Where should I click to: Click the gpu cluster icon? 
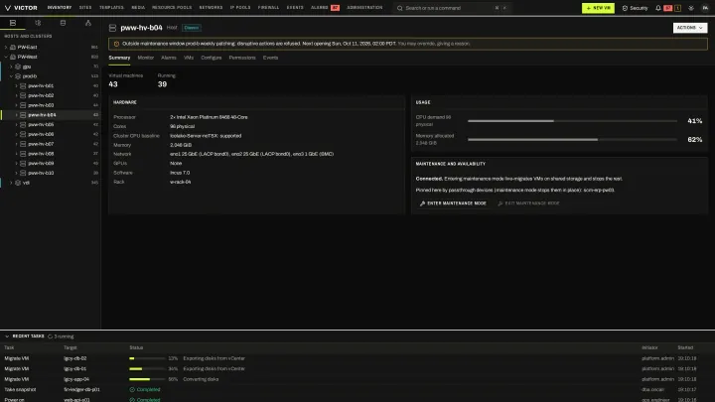pyautogui.click(x=18, y=67)
